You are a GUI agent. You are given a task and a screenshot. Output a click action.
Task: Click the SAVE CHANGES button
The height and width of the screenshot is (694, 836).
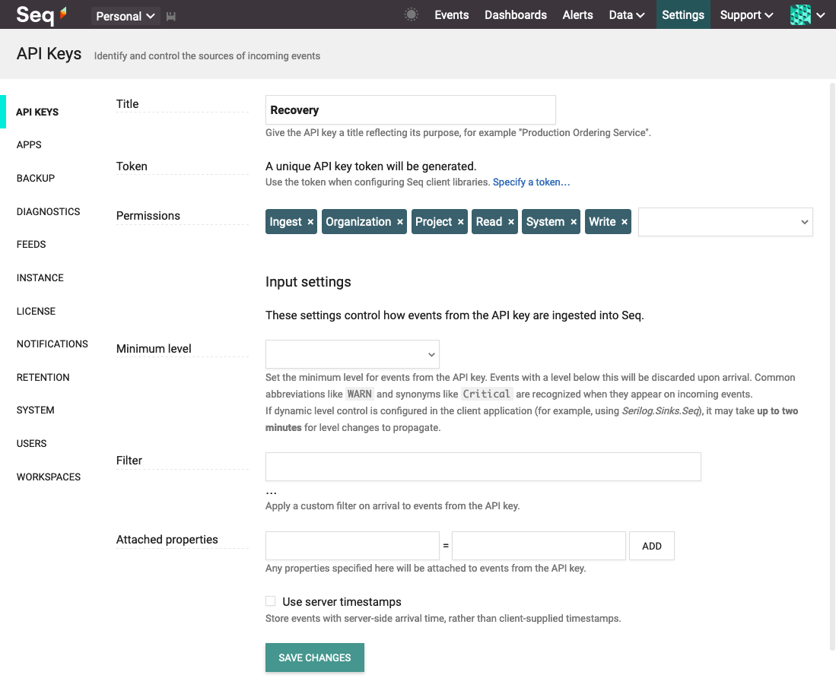pos(315,658)
